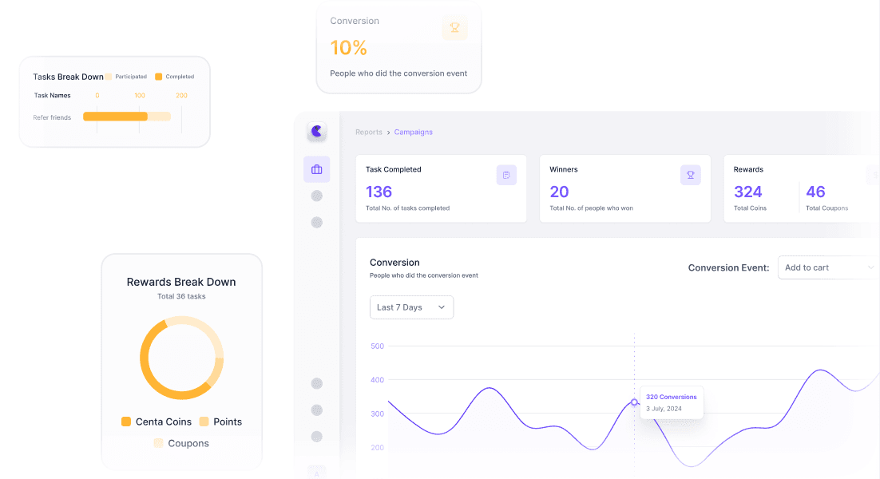Click the 46 Total Coupons value
Viewport: 880px width, 479px height.
(815, 192)
